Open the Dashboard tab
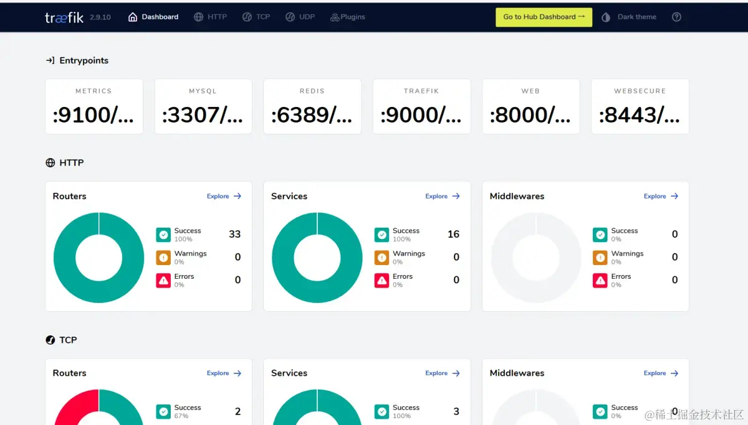The image size is (748, 425). 153,17
